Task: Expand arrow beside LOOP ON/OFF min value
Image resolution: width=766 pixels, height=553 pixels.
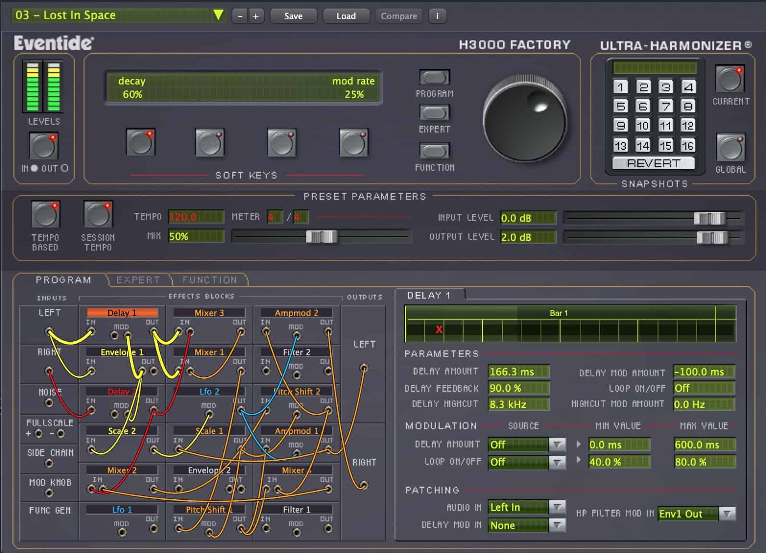Action: (x=579, y=460)
